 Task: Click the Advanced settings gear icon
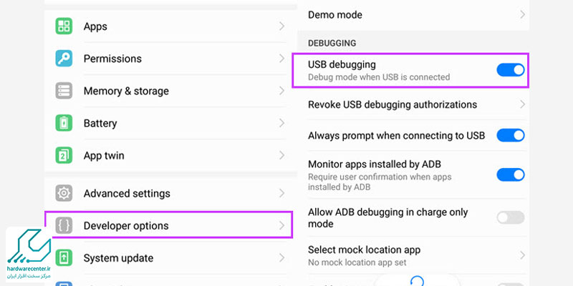point(64,193)
